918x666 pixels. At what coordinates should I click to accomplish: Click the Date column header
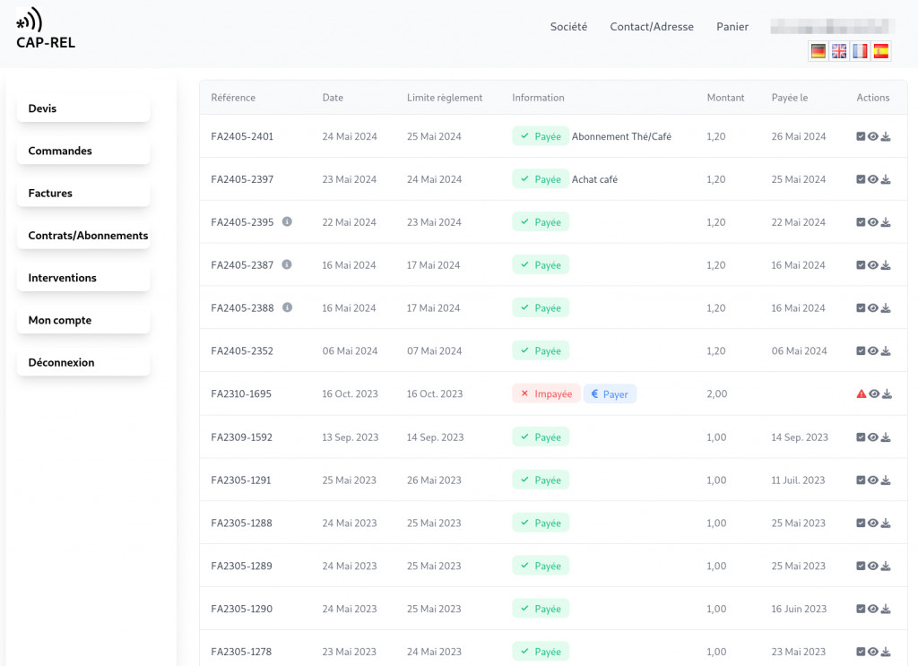coord(333,98)
